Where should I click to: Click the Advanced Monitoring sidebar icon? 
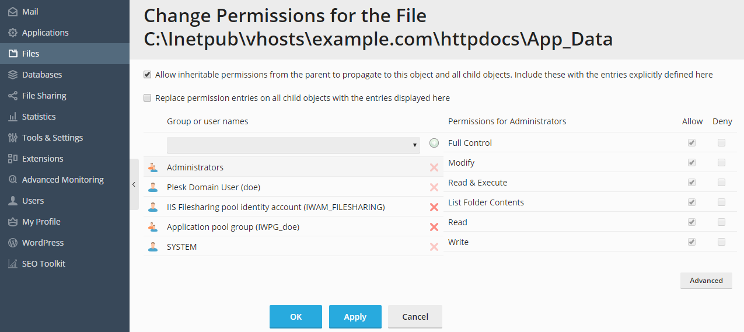click(12, 180)
